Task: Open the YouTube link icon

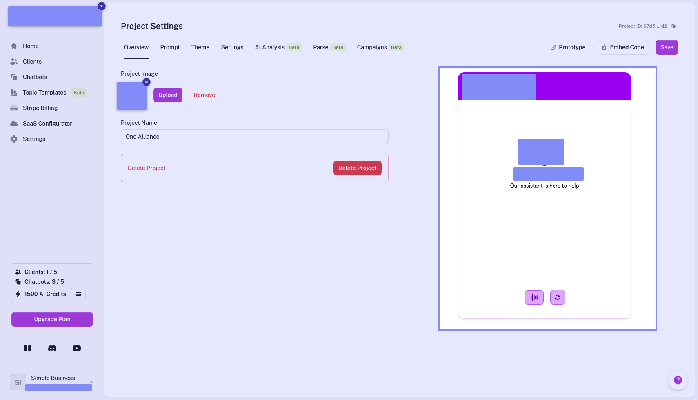Action: (x=77, y=348)
